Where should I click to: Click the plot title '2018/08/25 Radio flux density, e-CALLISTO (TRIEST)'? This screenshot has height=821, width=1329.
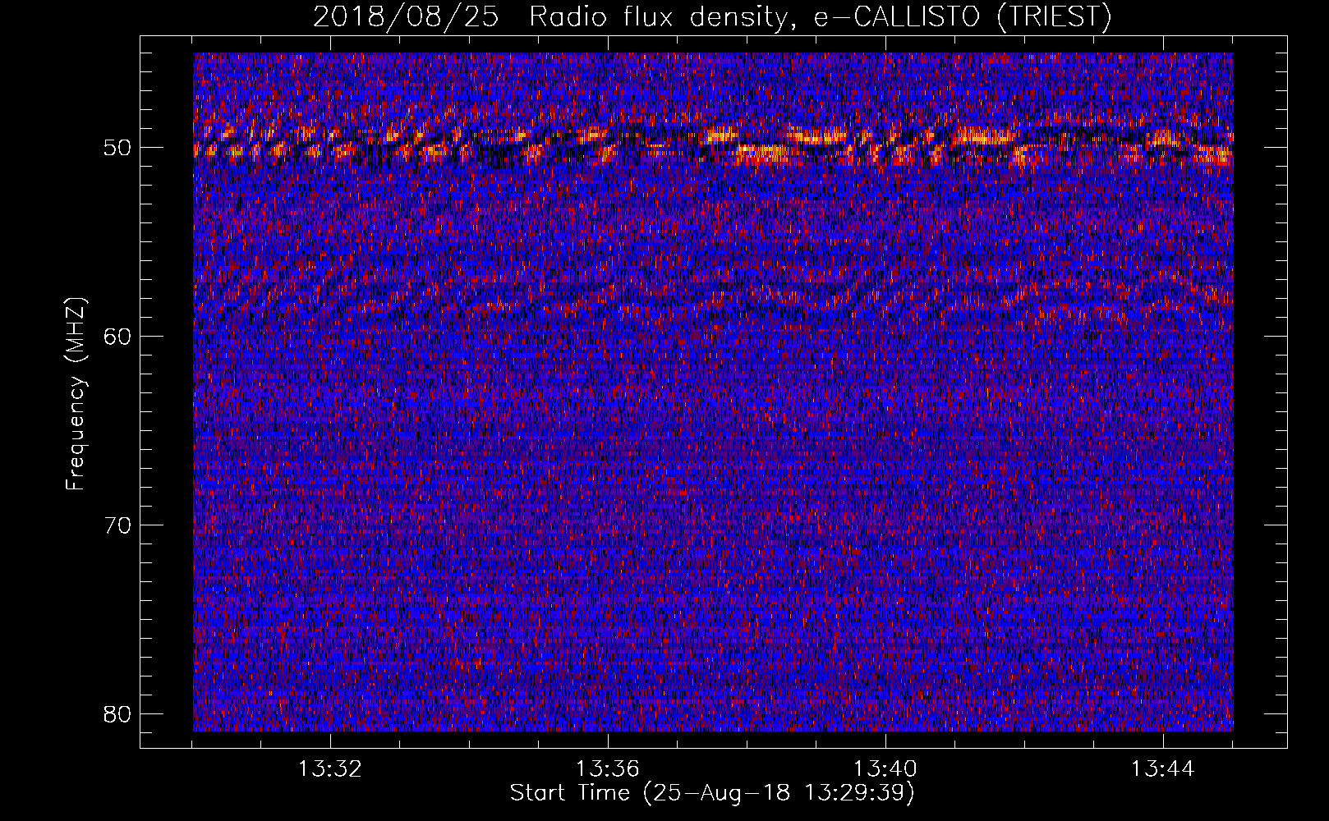pyautogui.click(x=712, y=16)
